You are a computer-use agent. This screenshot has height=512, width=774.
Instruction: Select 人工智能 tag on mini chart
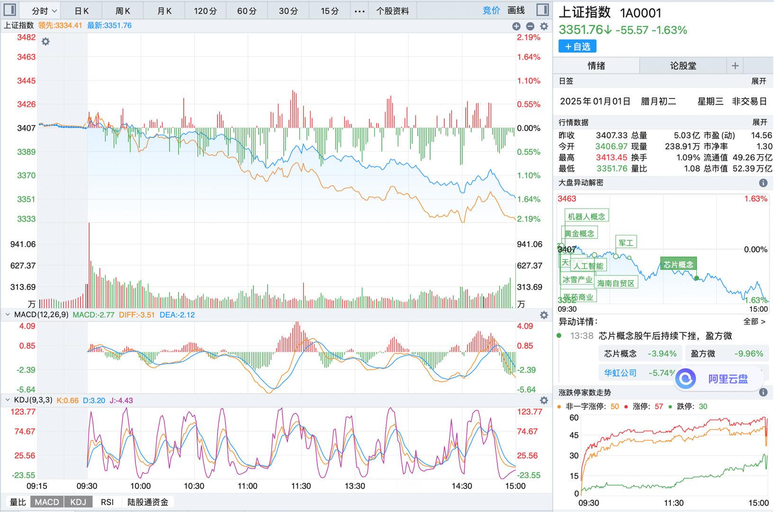[588, 266]
